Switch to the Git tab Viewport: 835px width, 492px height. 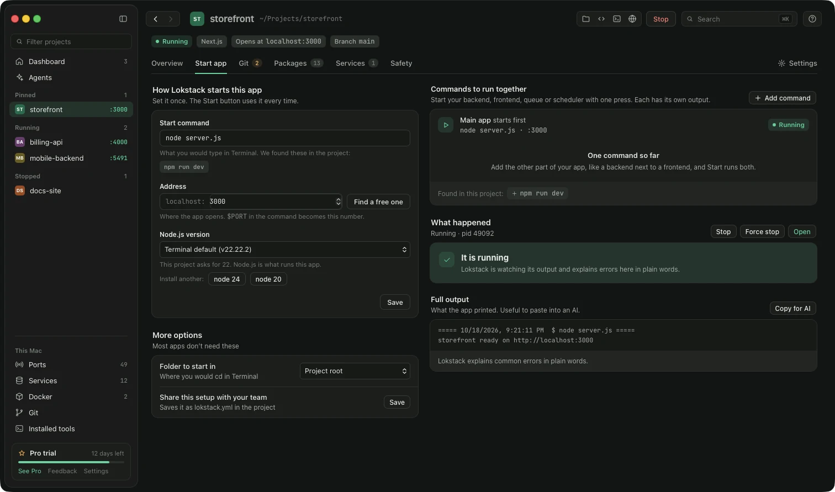tap(250, 63)
